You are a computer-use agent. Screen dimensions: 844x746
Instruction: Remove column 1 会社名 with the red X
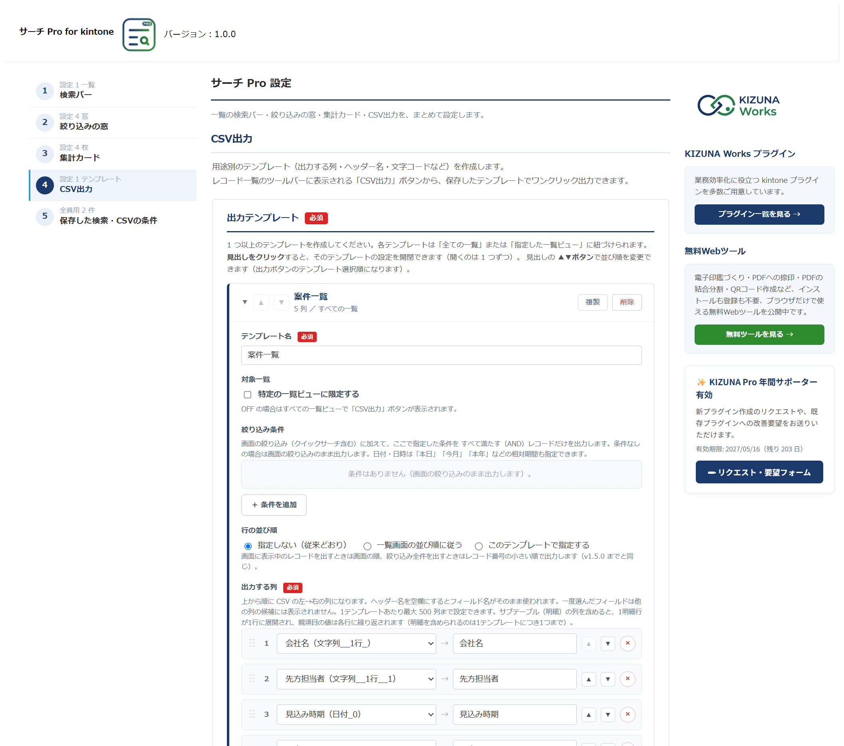(627, 643)
